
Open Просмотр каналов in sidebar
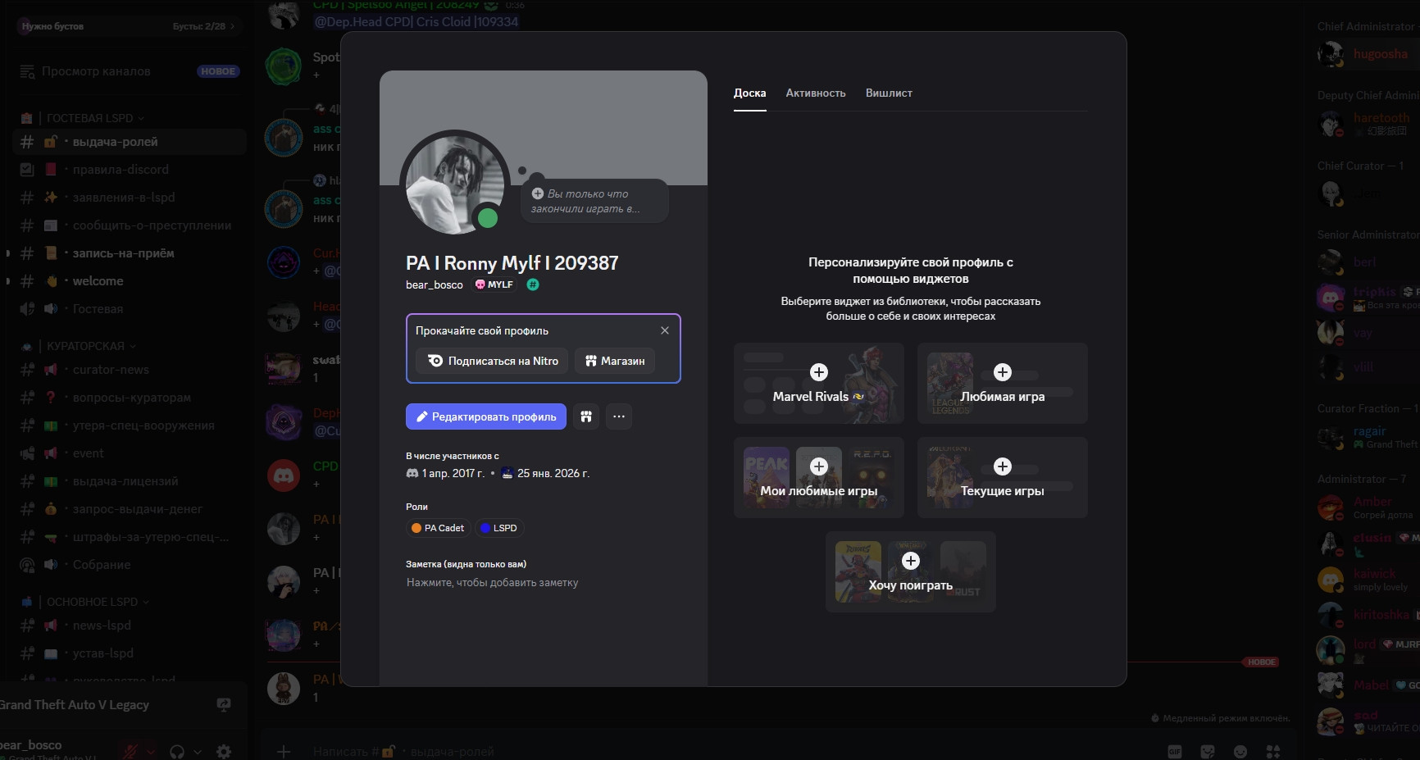[130, 71]
